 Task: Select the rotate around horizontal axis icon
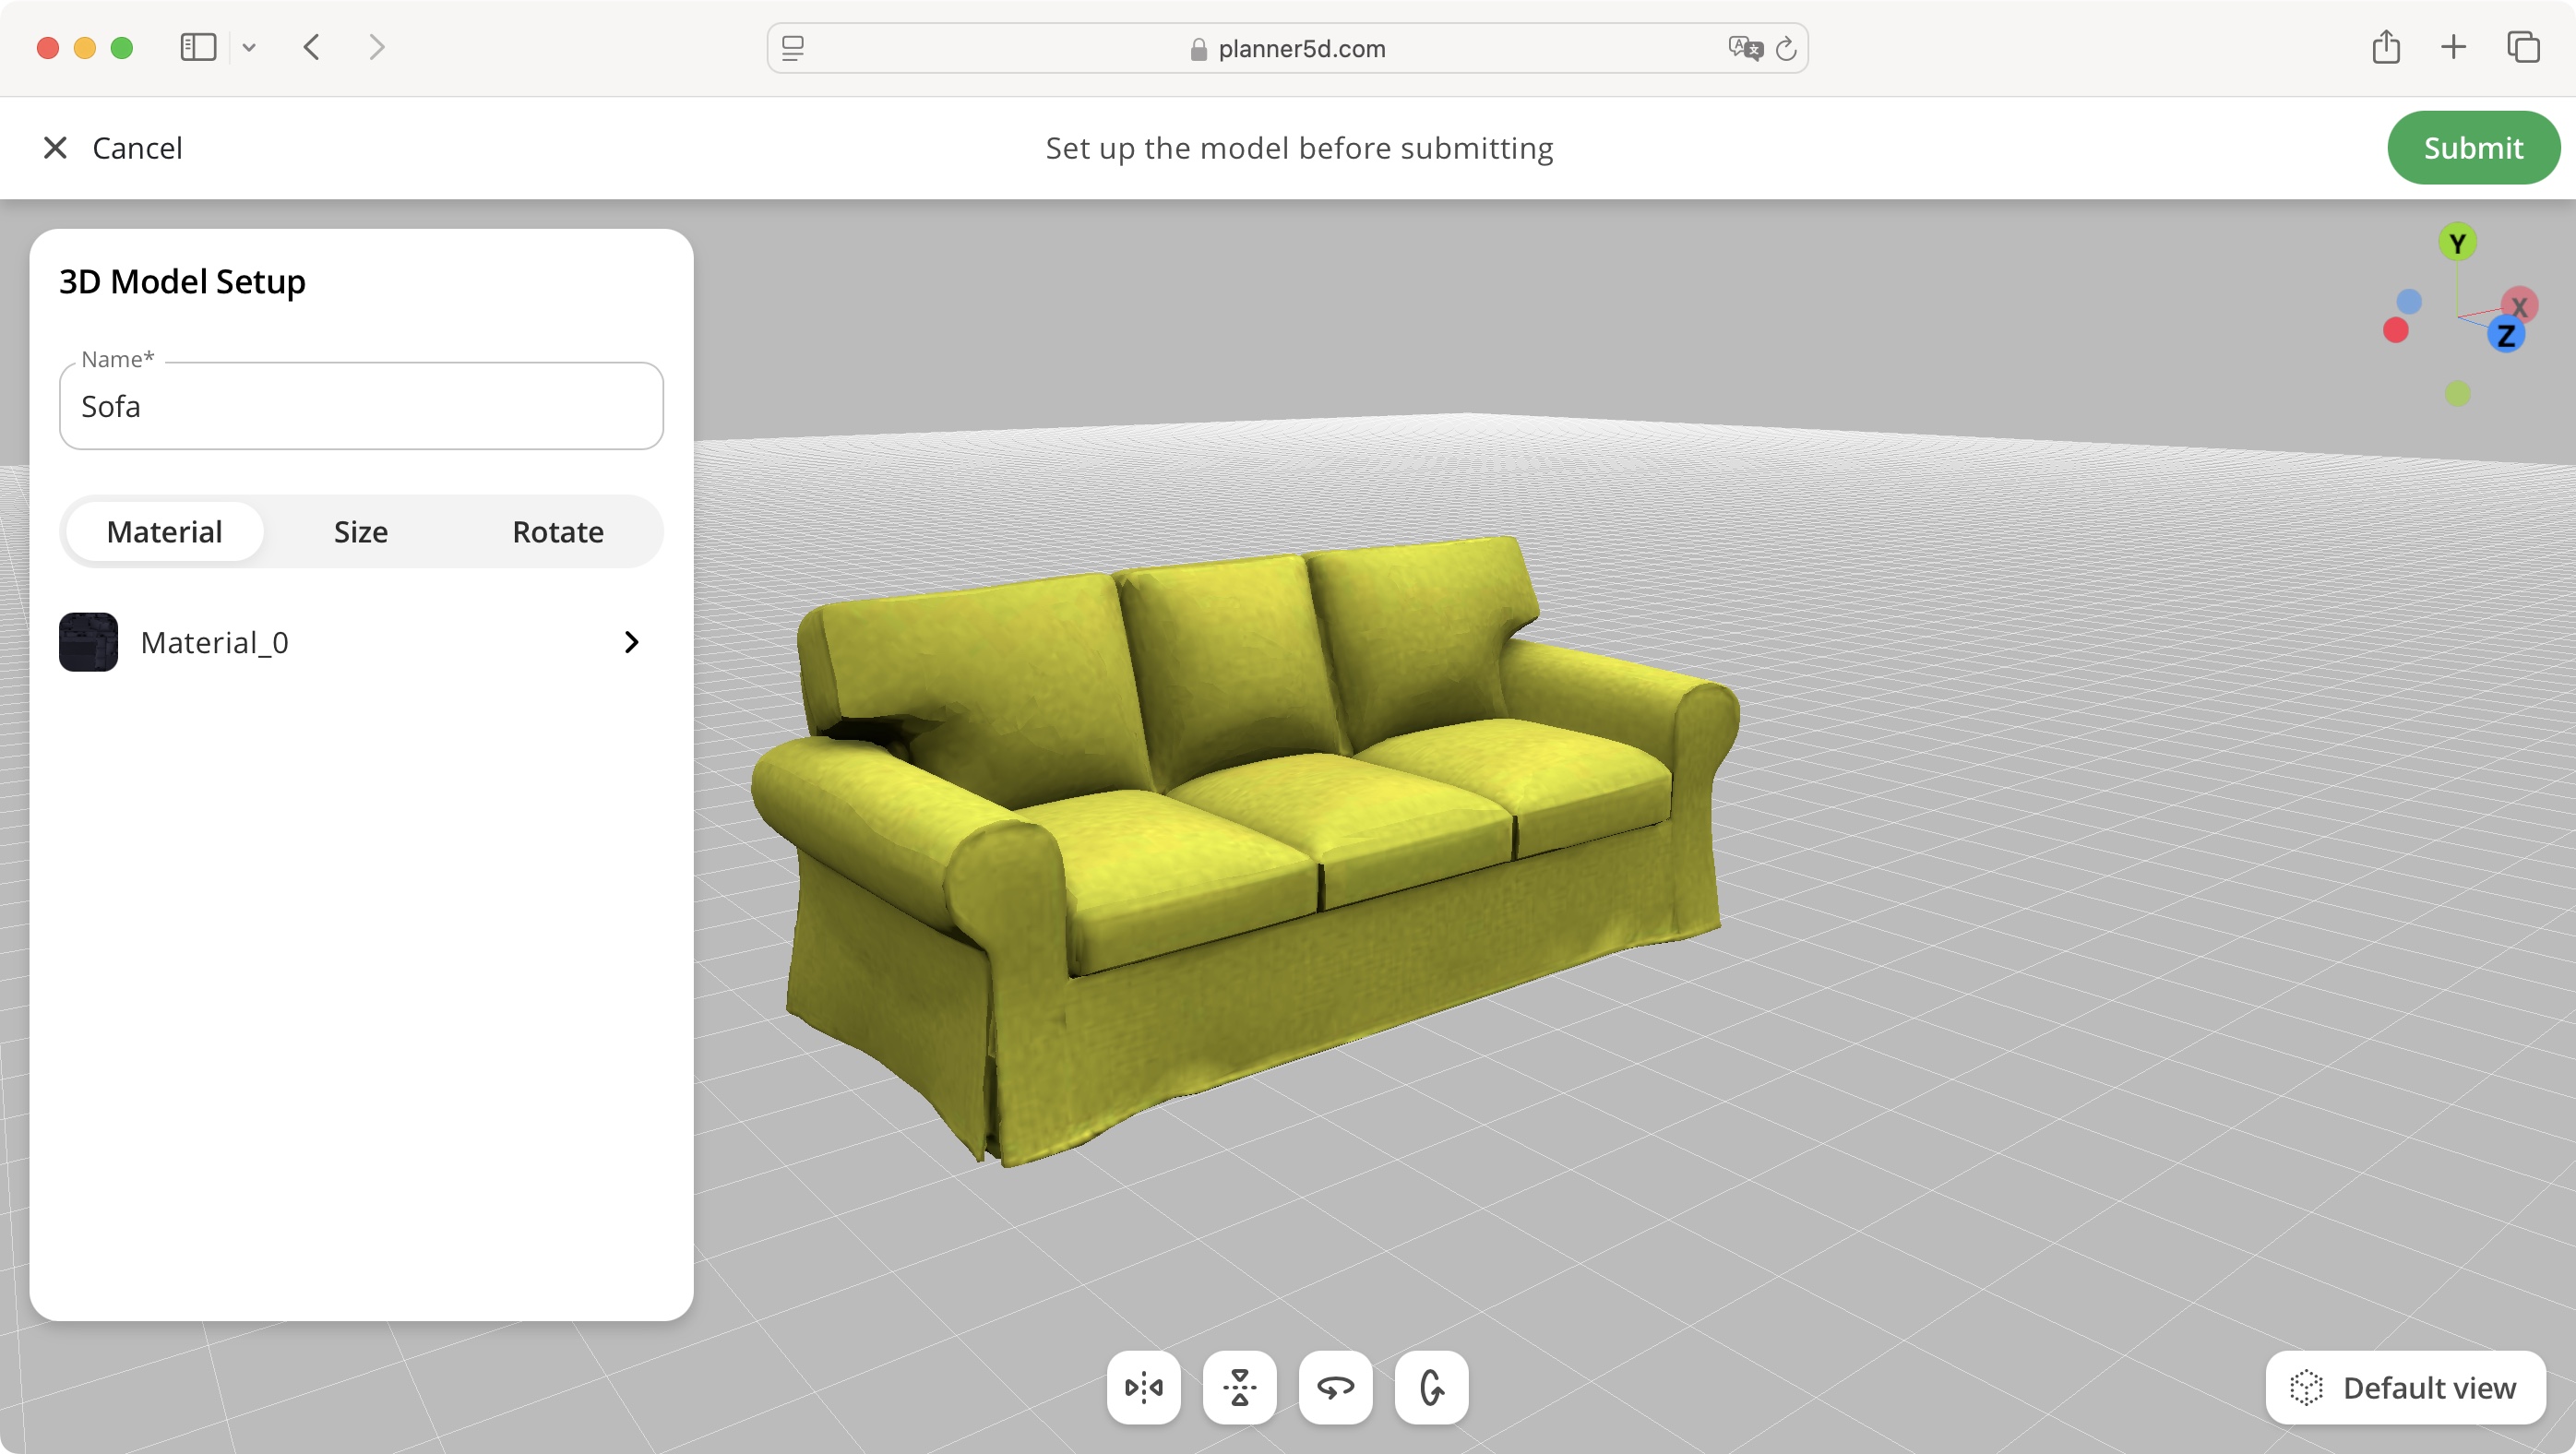pos(1431,1387)
